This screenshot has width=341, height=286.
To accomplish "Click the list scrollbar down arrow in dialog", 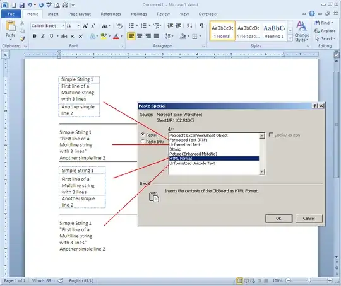I will pos(262,171).
